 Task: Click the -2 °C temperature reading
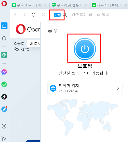pos(25,50)
